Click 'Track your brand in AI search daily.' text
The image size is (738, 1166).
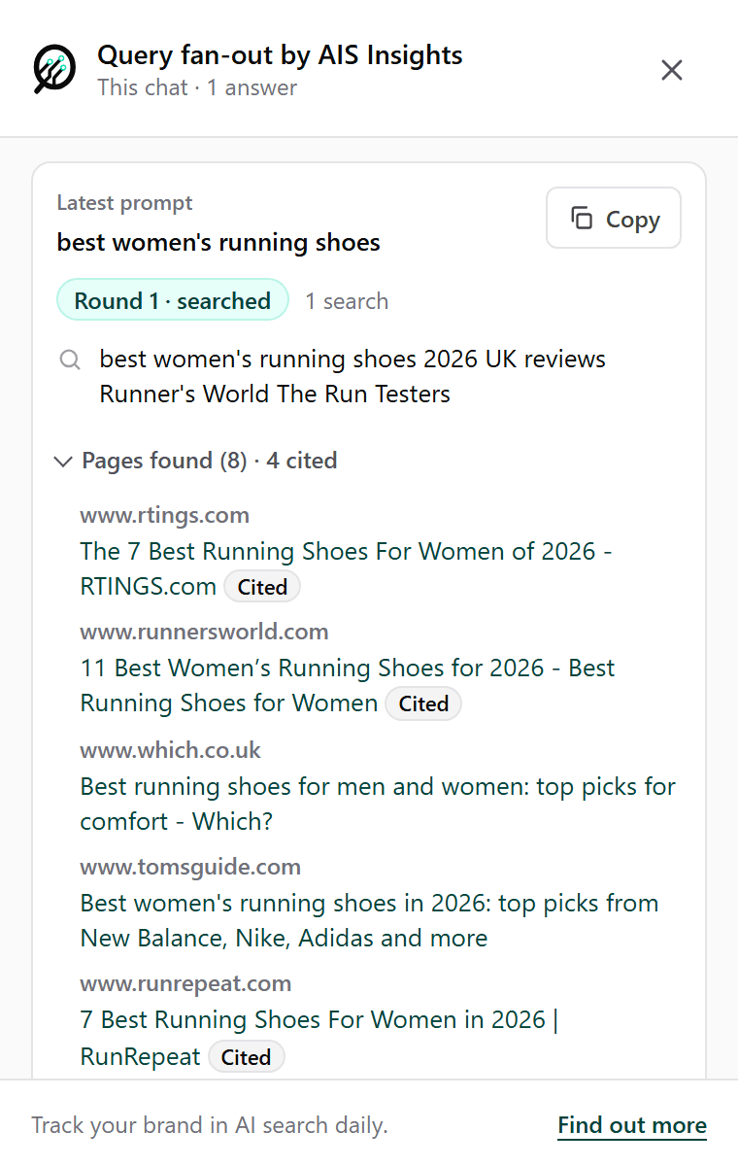[210, 1125]
